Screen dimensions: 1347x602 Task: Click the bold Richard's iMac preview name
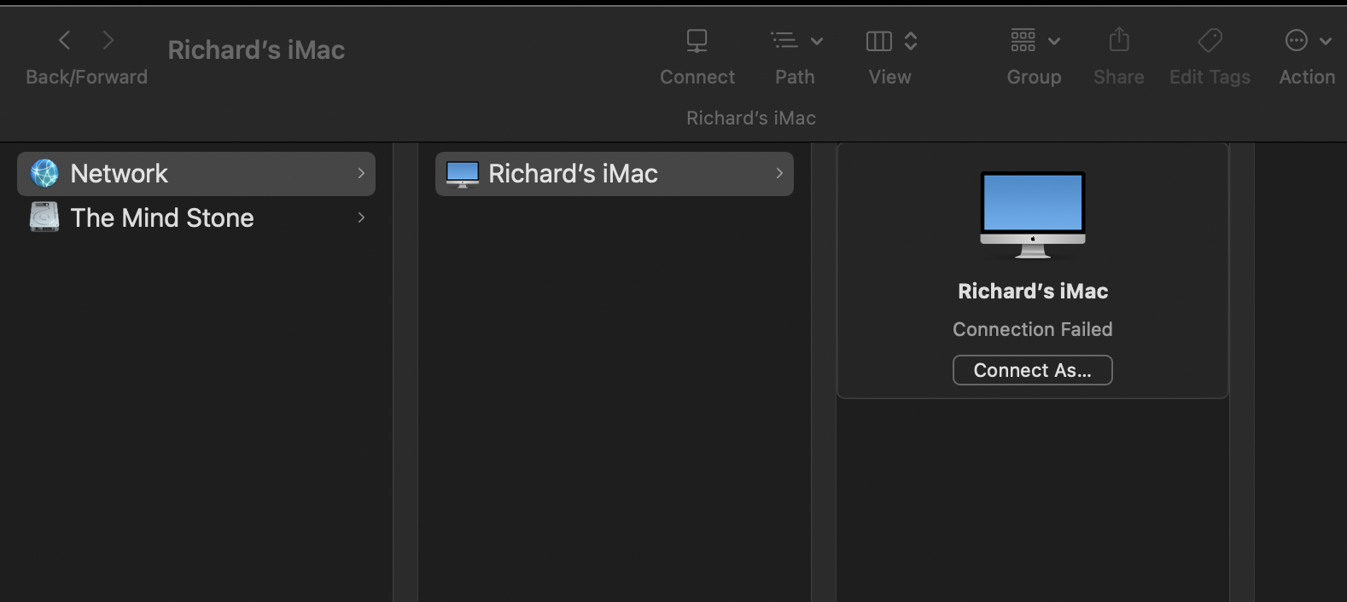pos(1033,292)
